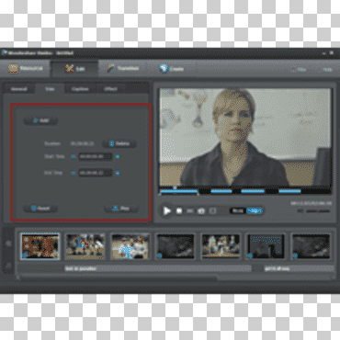Decrease Start Time with left blue arrow
340x340 pixels.
tap(74, 156)
